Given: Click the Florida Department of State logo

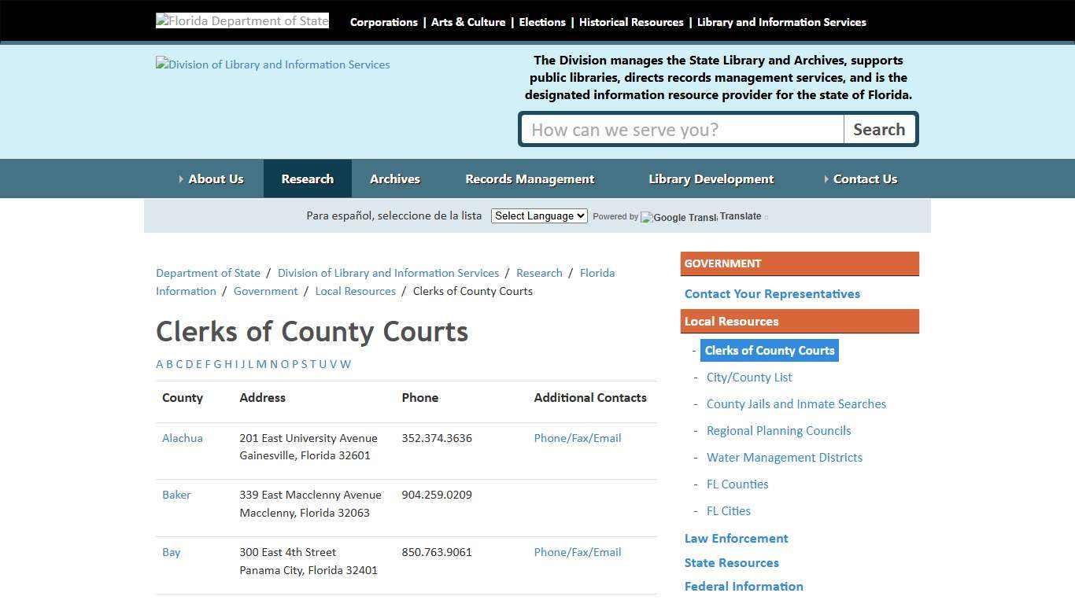Looking at the screenshot, I should [242, 20].
